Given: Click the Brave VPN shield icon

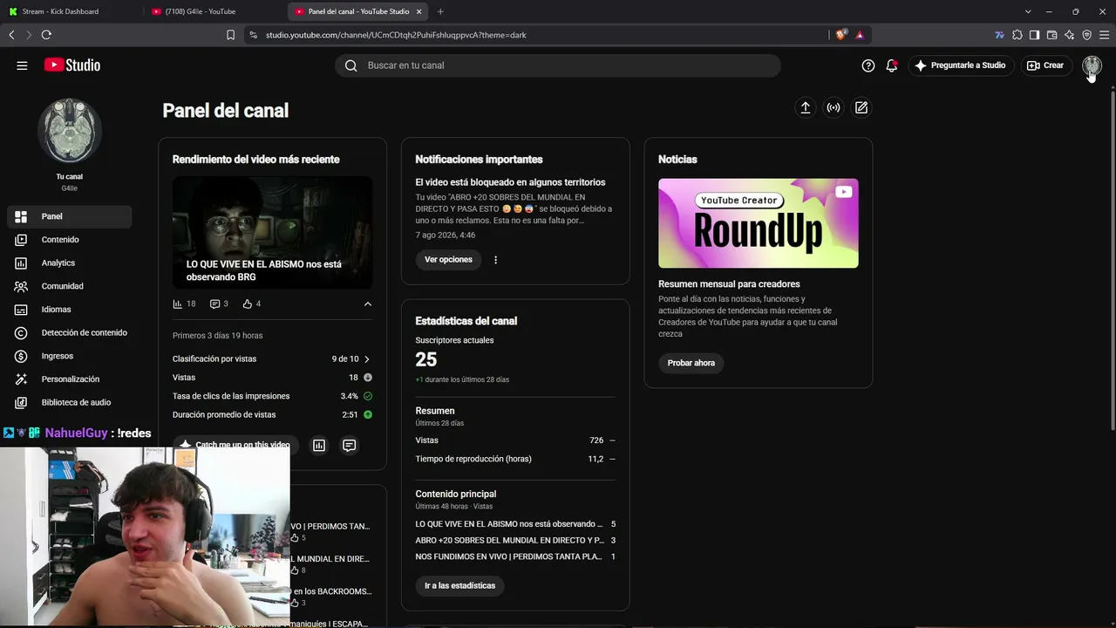Looking at the screenshot, I should [1086, 35].
